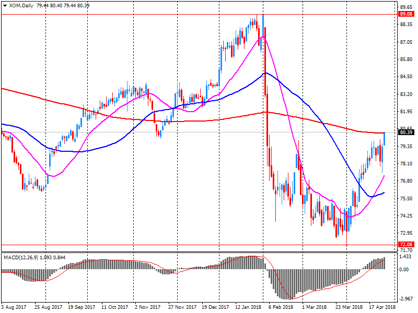Viewport: 418px width, 313px height.
Task: Click the 19 Dec 2017 date label
Action: click(215, 307)
